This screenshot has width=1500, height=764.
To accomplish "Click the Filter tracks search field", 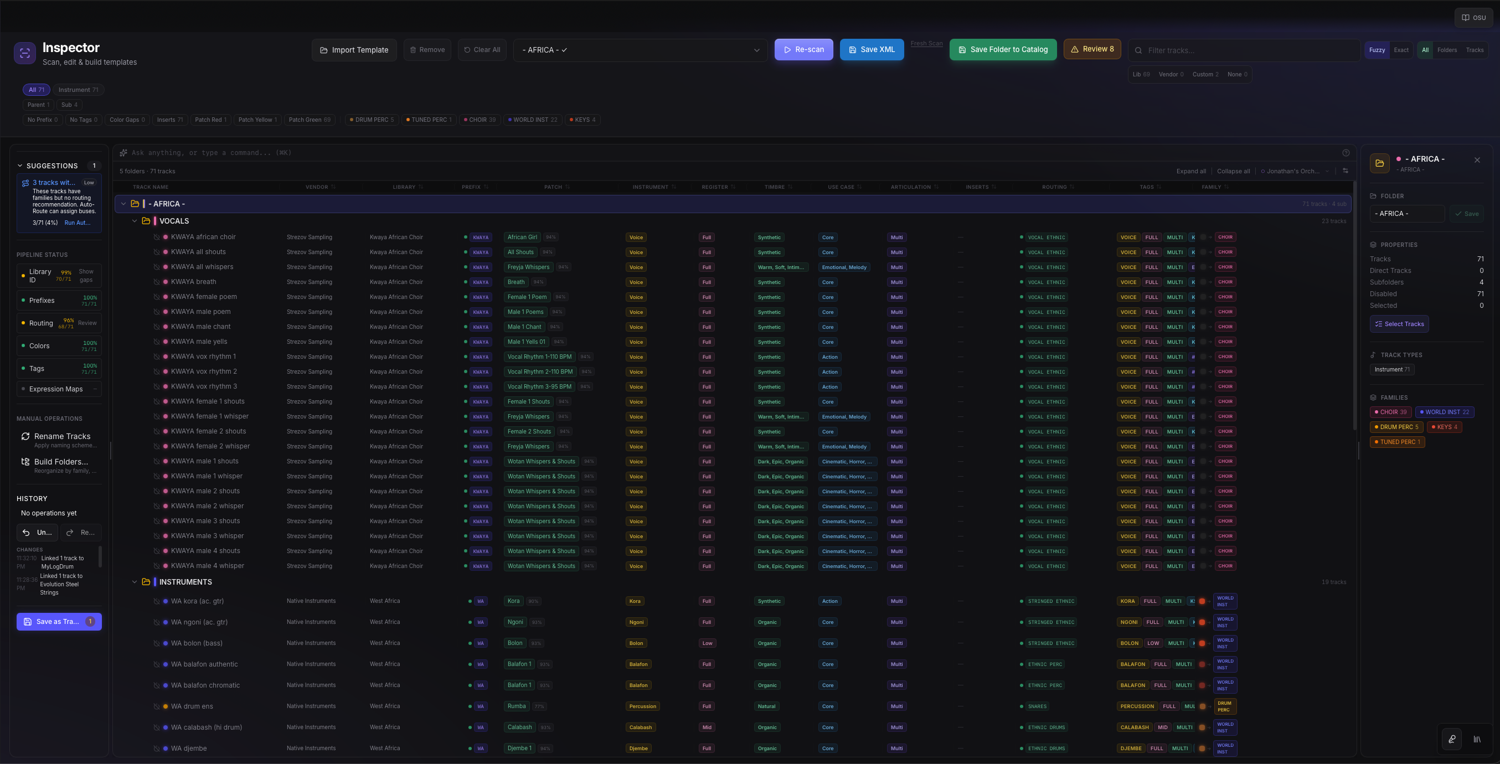I will click(x=1244, y=51).
